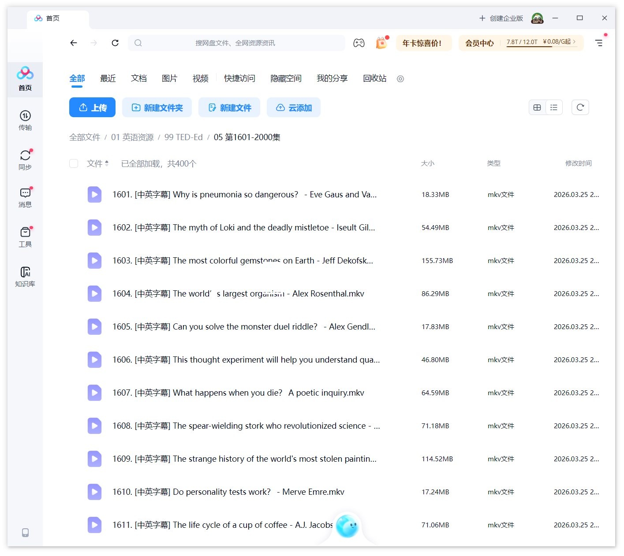624x556 pixels.
Task: Click the storage usage 7.8T/12.0T bar
Action: pos(522,42)
